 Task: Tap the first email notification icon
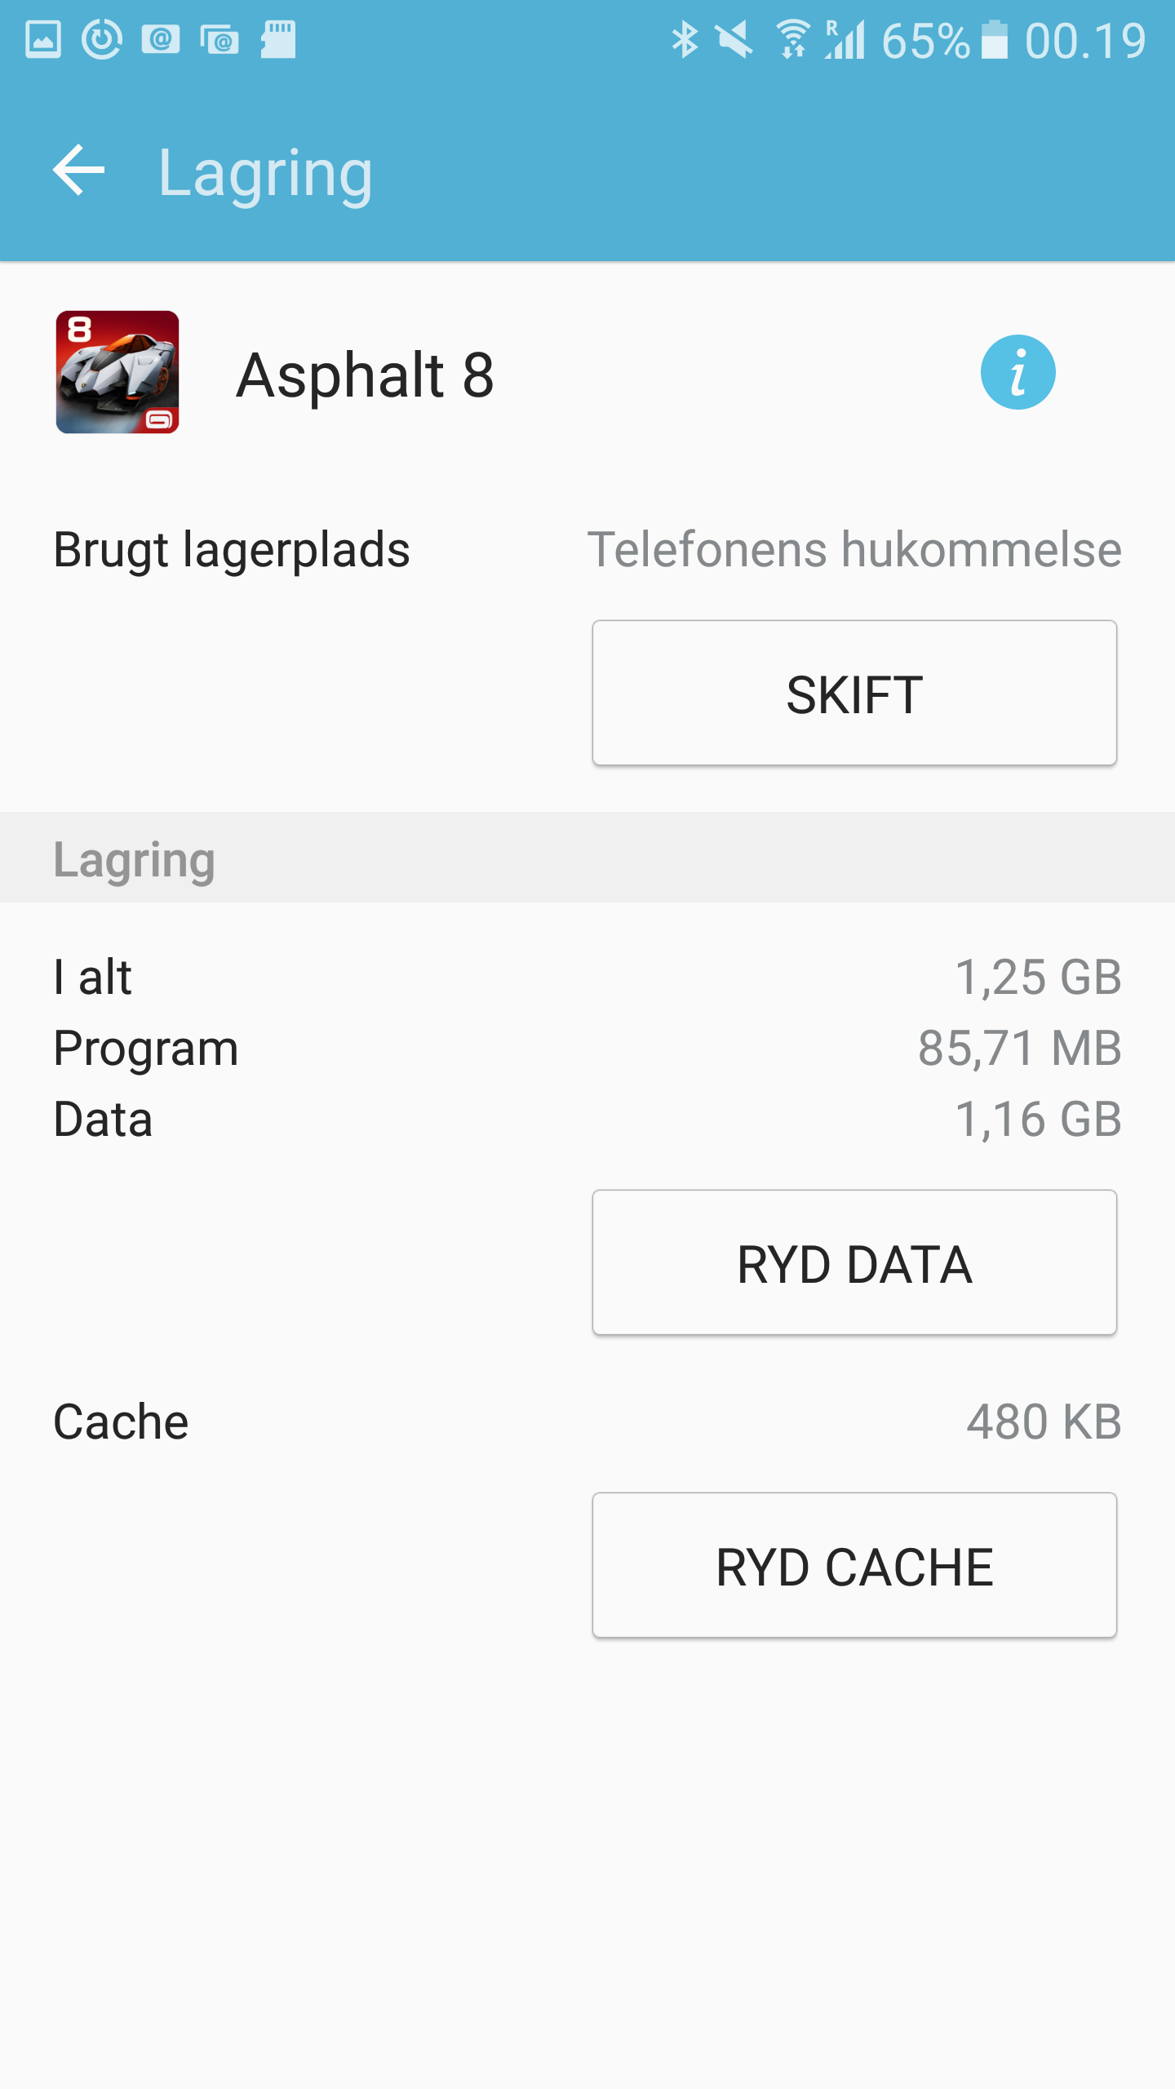tap(161, 40)
